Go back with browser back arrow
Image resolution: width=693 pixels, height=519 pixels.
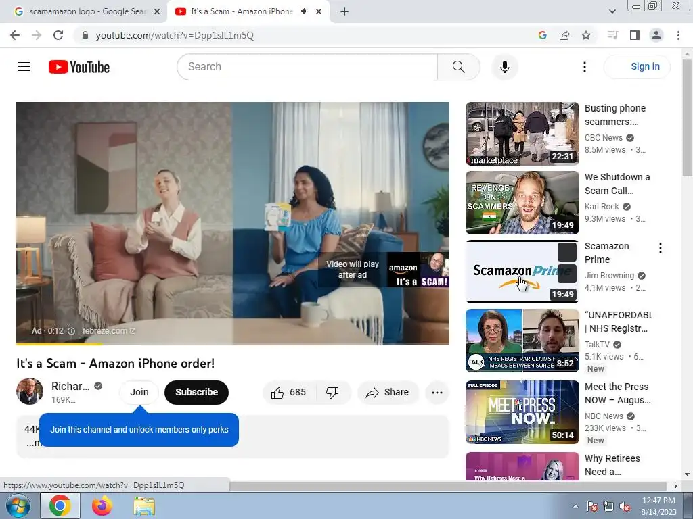15,35
